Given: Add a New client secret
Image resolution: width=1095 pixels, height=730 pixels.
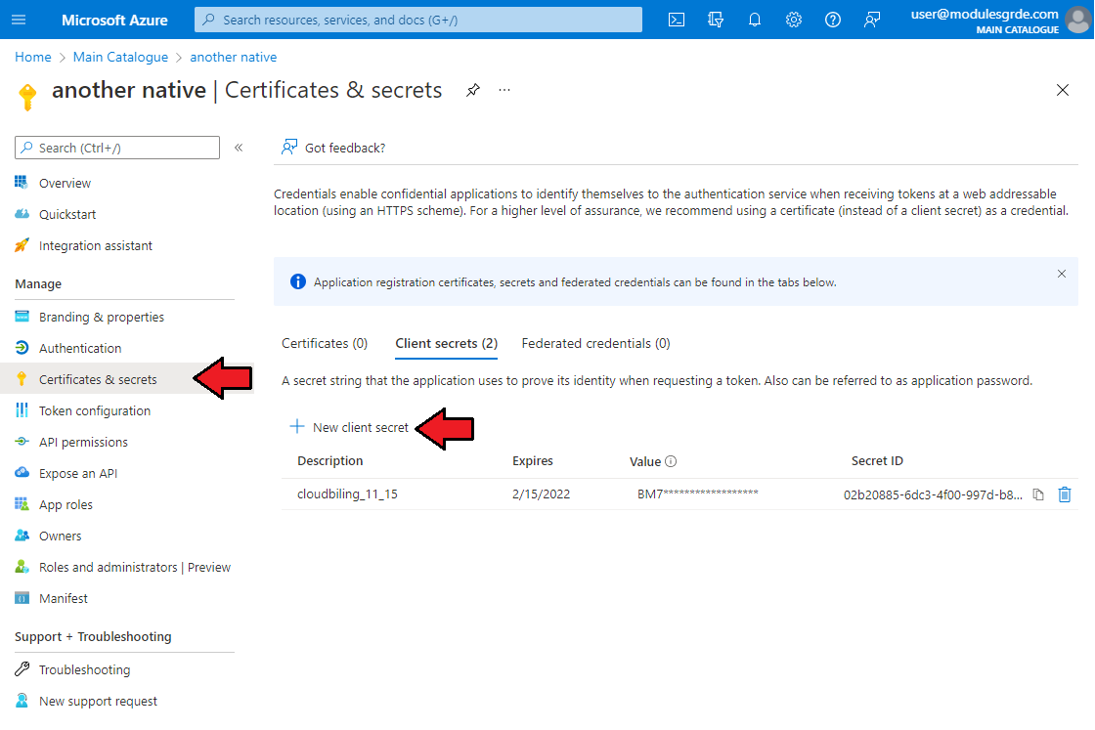Looking at the screenshot, I should tap(349, 427).
